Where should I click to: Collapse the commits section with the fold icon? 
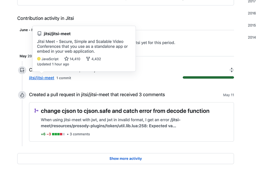[x=231, y=70]
